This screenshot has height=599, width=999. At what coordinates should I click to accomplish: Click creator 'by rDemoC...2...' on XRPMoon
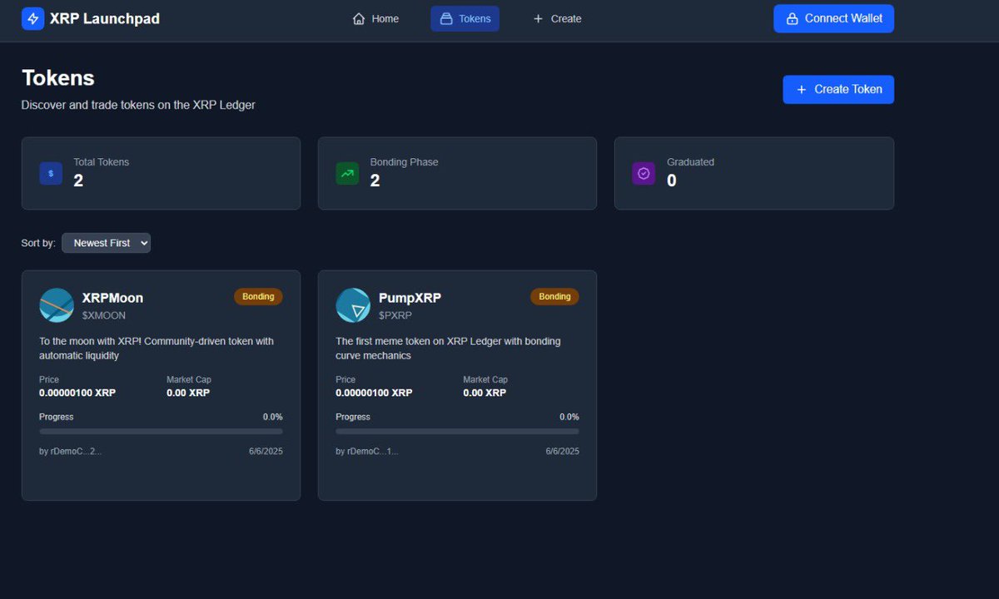(70, 451)
